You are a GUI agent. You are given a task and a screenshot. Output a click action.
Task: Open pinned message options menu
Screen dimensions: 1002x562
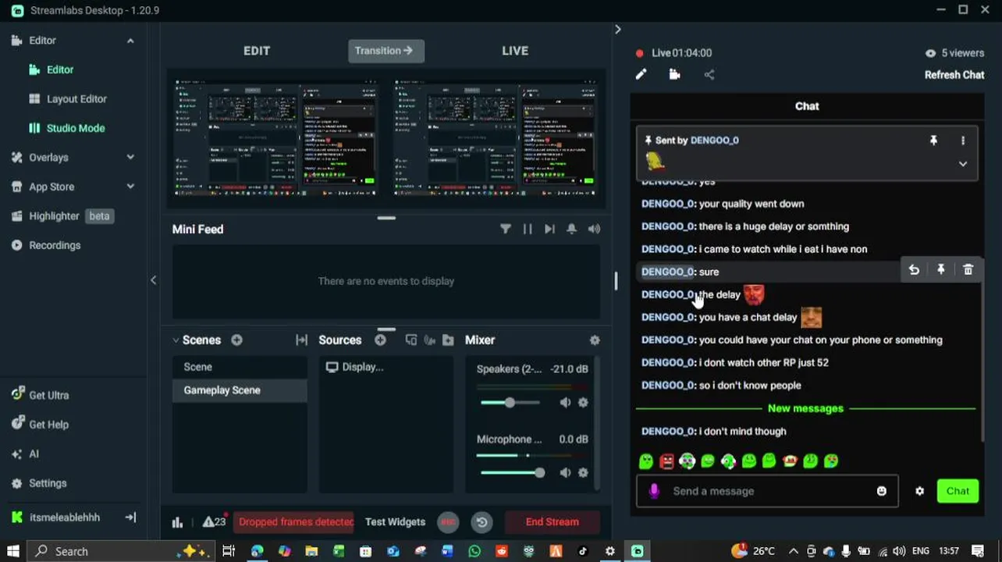[x=963, y=140]
